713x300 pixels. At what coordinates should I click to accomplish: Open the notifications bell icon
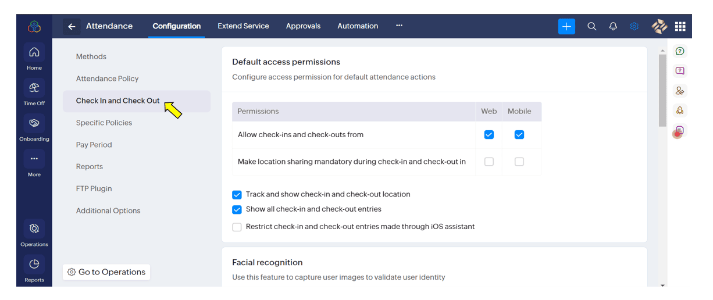tap(613, 26)
